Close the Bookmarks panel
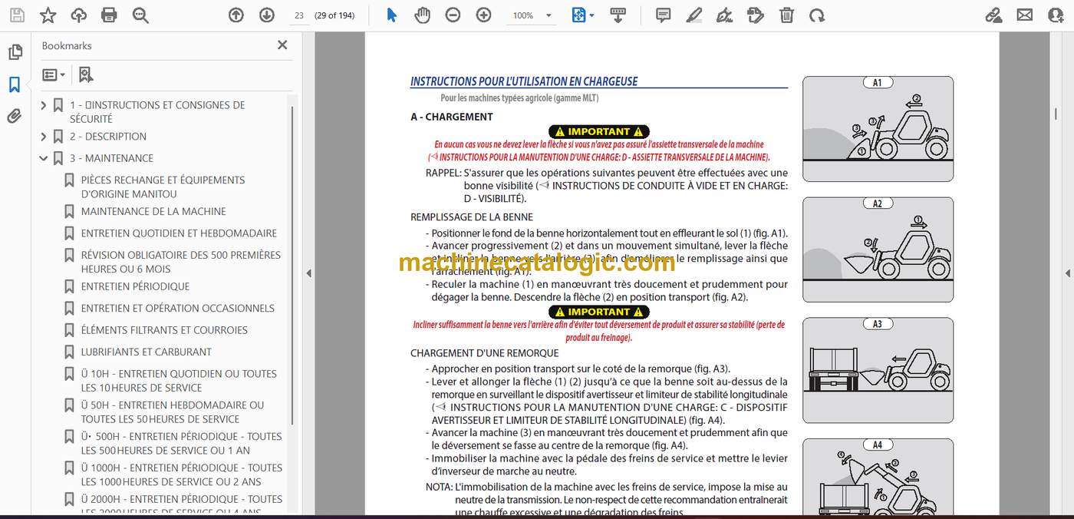The image size is (1074, 519). tap(282, 45)
